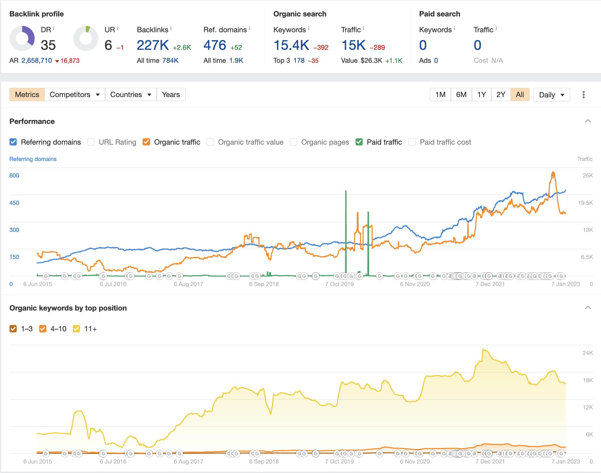Image resolution: width=601 pixels, height=473 pixels.
Task: Click the Ref. domains info icon
Action: click(x=250, y=28)
